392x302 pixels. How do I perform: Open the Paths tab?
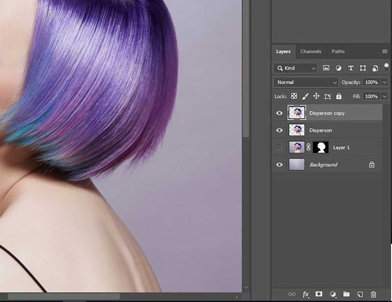[x=338, y=52]
